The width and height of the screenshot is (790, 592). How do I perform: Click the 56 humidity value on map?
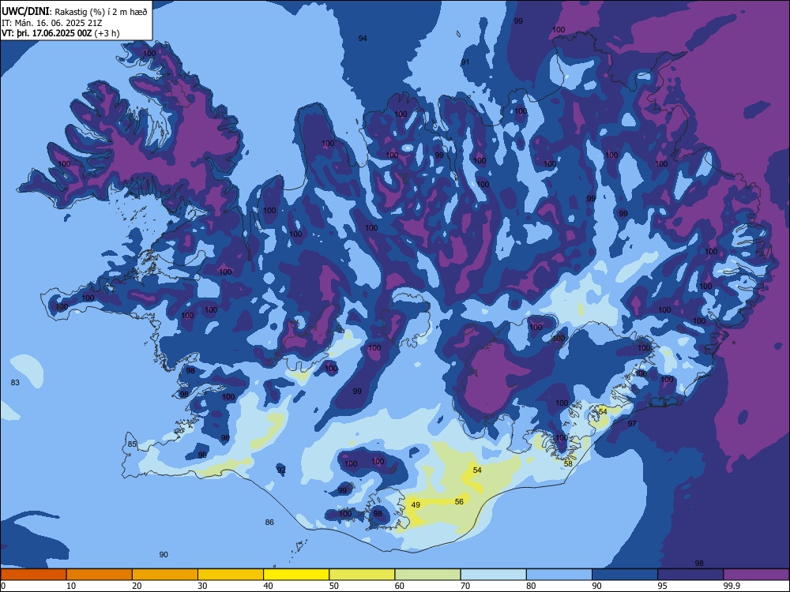tap(459, 501)
